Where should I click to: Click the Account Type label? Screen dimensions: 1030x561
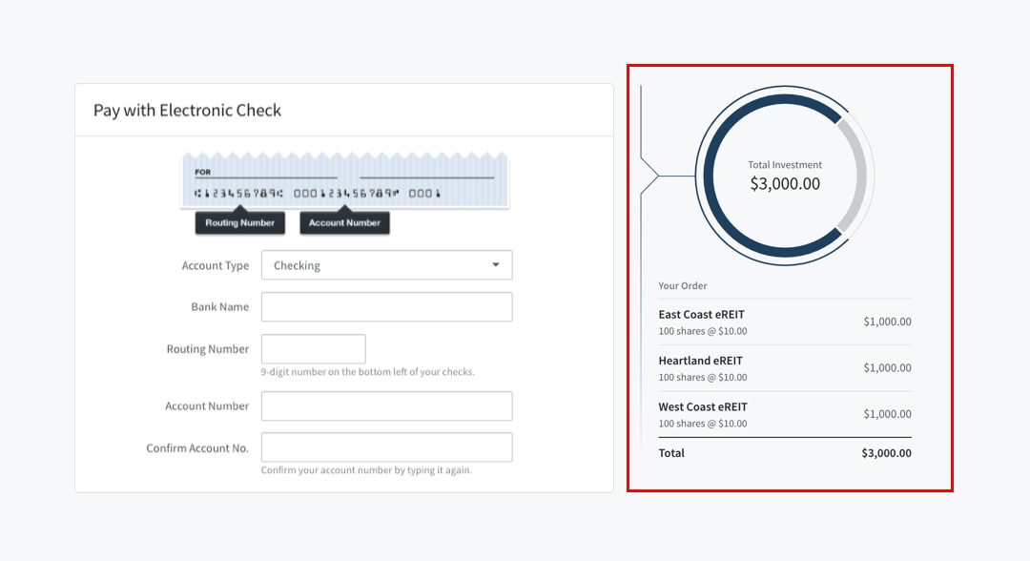pos(216,266)
